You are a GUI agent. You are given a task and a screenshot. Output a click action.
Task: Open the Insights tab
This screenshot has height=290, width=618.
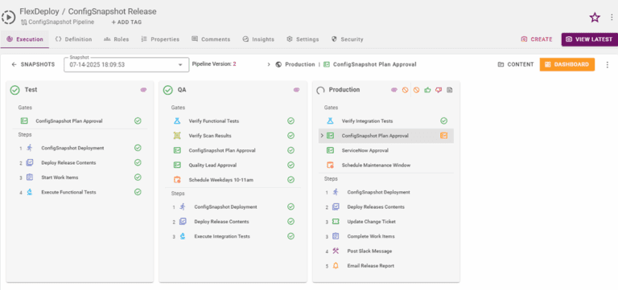pos(258,39)
